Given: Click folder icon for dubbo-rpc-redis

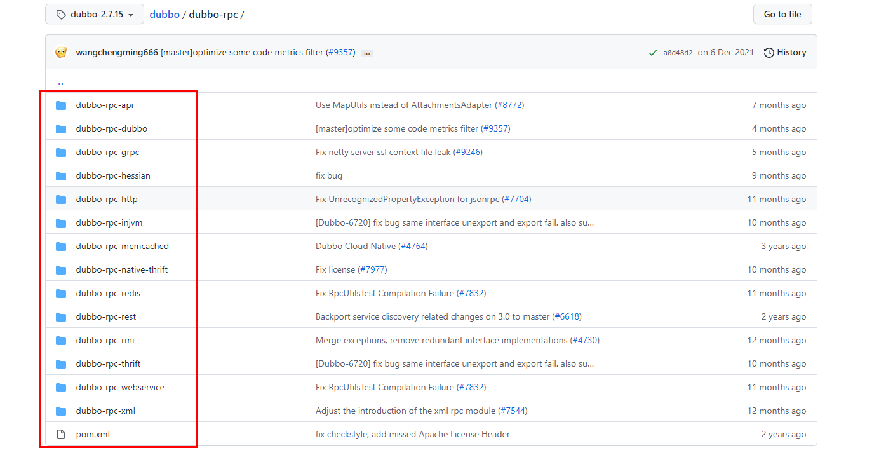Looking at the screenshot, I should (x=61, y=294).
